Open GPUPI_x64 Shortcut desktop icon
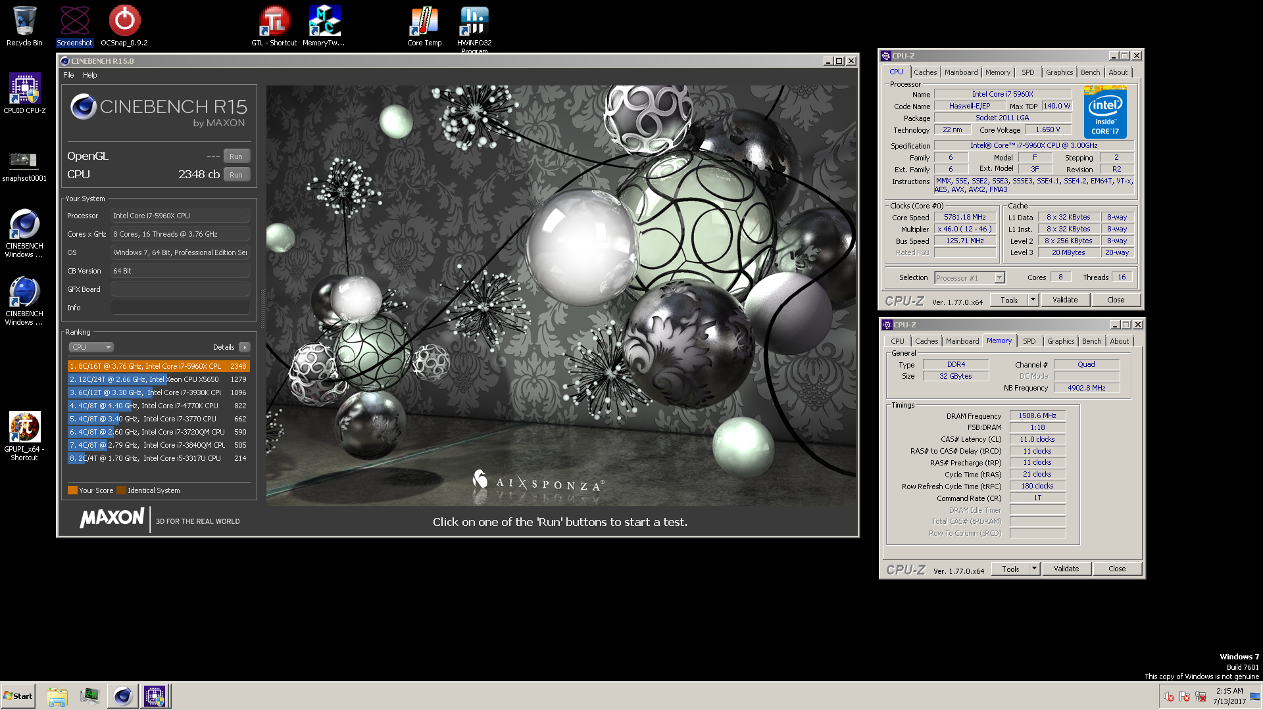 click(x=24, y=437)
